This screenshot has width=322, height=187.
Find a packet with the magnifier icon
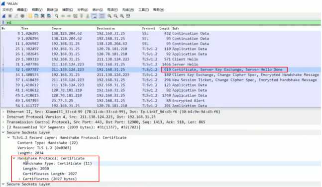point(56,16)
